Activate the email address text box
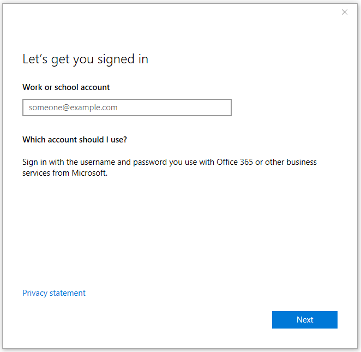Image resolution: width=361 pixels, height=352 pixels. point(127,108)
